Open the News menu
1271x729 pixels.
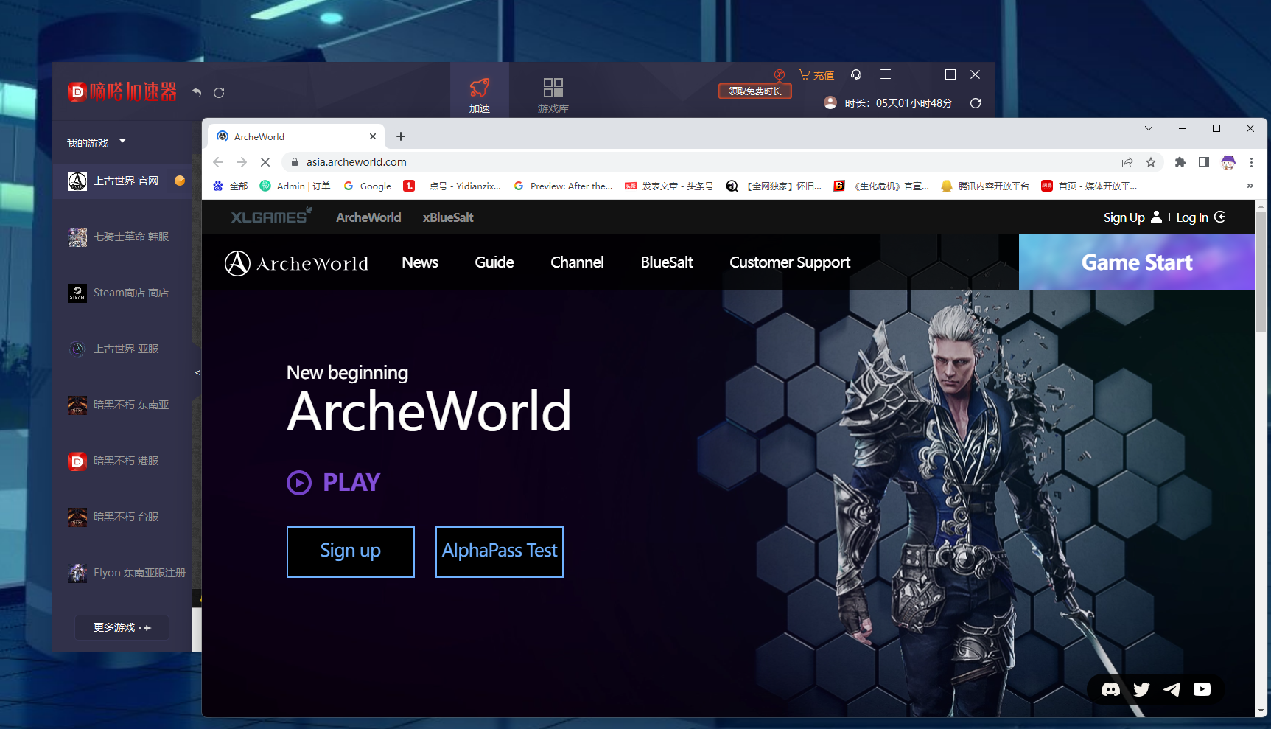(420, 262)
